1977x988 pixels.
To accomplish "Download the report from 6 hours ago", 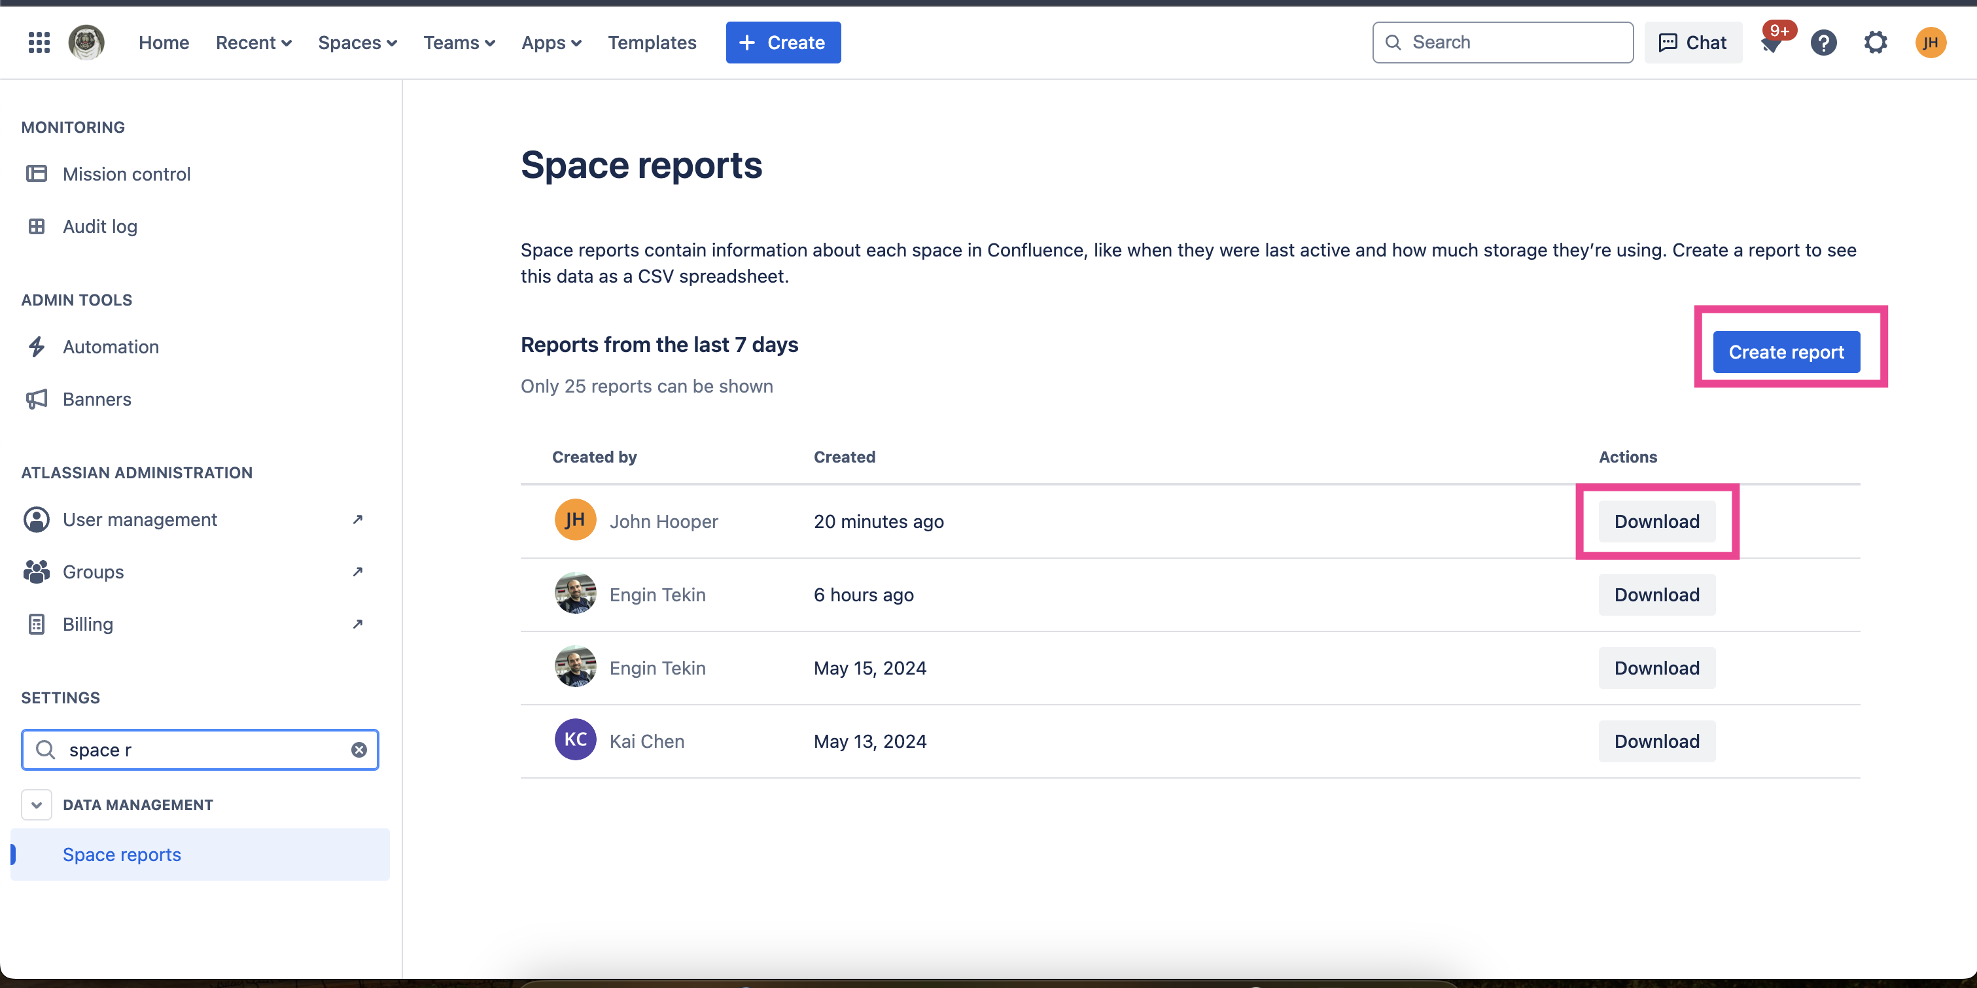I will [x=1656, y=594].
